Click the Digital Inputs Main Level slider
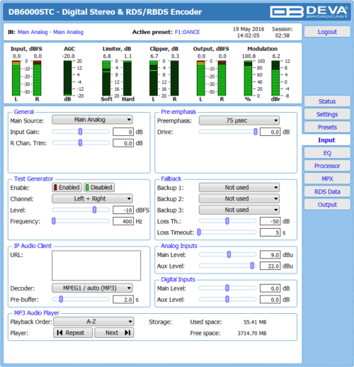Viewport: 354px width, 367px height. tap(227, 288)
